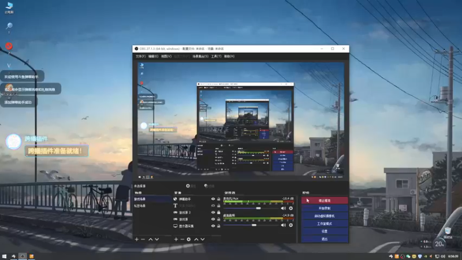Click the 退出 exit button
The width and height of the screenshot is (462, 260).
[x=325, y=239]
